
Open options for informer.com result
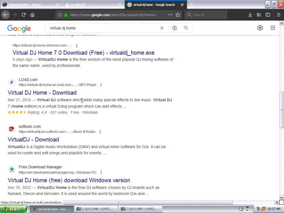pyautogui.click(x=77, y=46)
